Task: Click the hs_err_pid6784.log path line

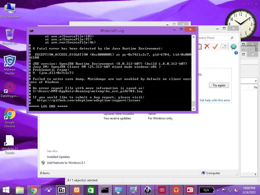Action: coord(86,91)
